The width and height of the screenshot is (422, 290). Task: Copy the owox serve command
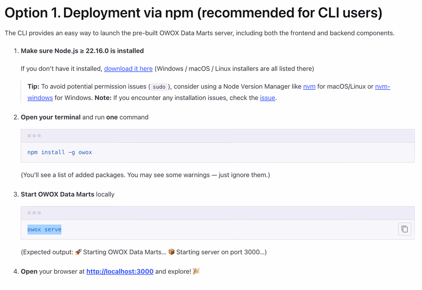click(x=405, y=229)
